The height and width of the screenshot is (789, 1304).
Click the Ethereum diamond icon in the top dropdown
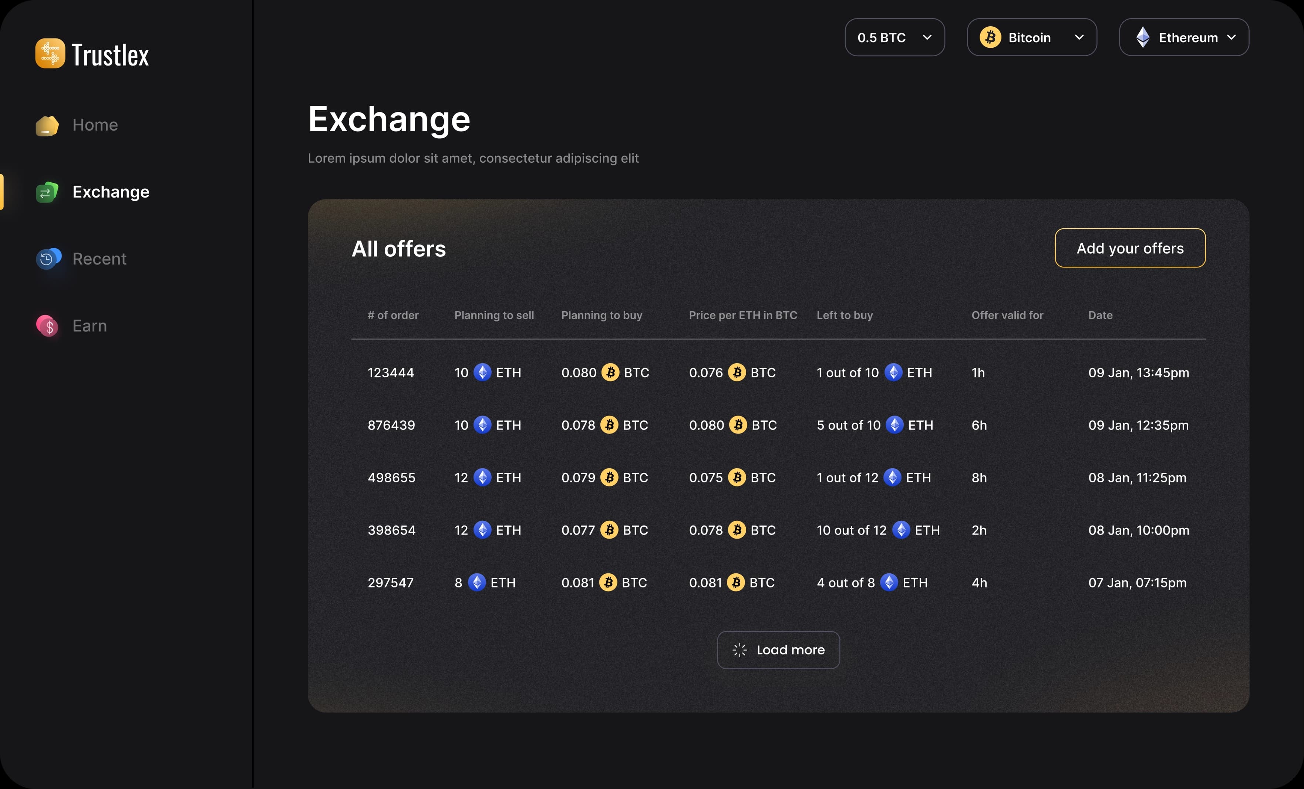(1143, 38)
